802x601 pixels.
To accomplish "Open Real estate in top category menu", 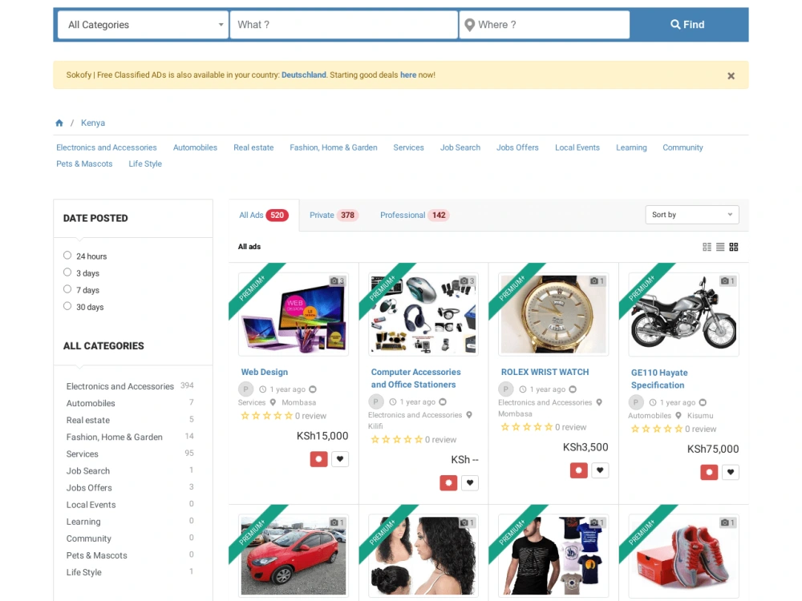I will (x=253, y=147).
